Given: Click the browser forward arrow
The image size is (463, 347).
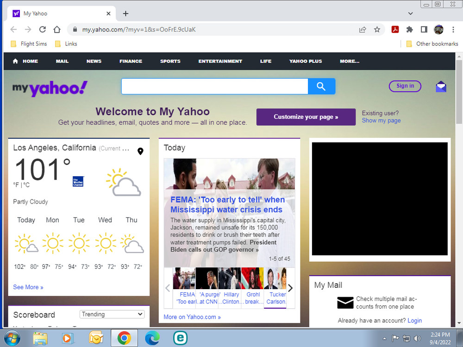Looking at the screenshot, I should pyautogui.click(x=28, y=29).
